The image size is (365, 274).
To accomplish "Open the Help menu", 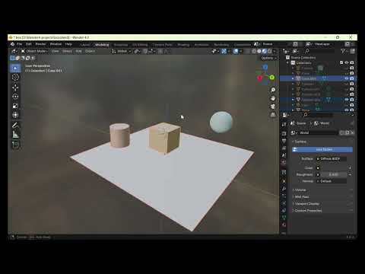I will 68,44.
